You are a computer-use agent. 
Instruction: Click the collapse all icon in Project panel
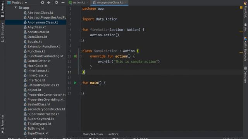[49, 3]
